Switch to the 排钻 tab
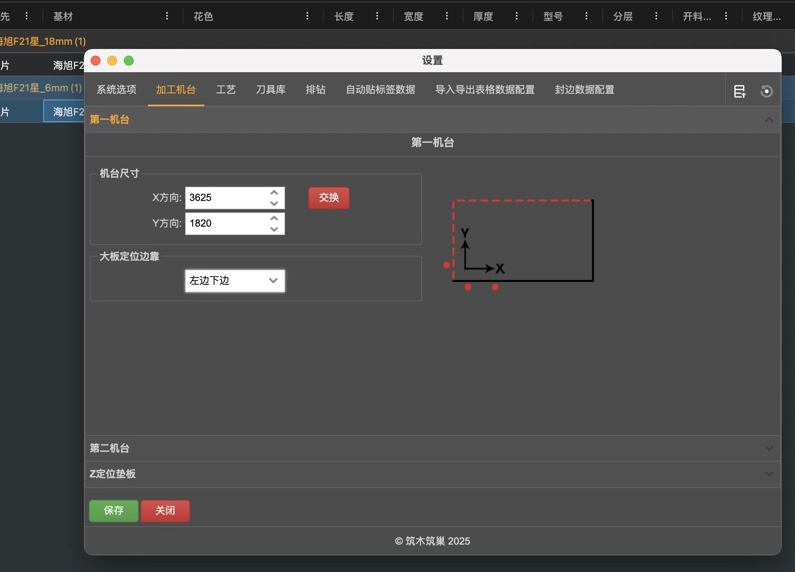The image size is (795, 572). tap(316, 90)
